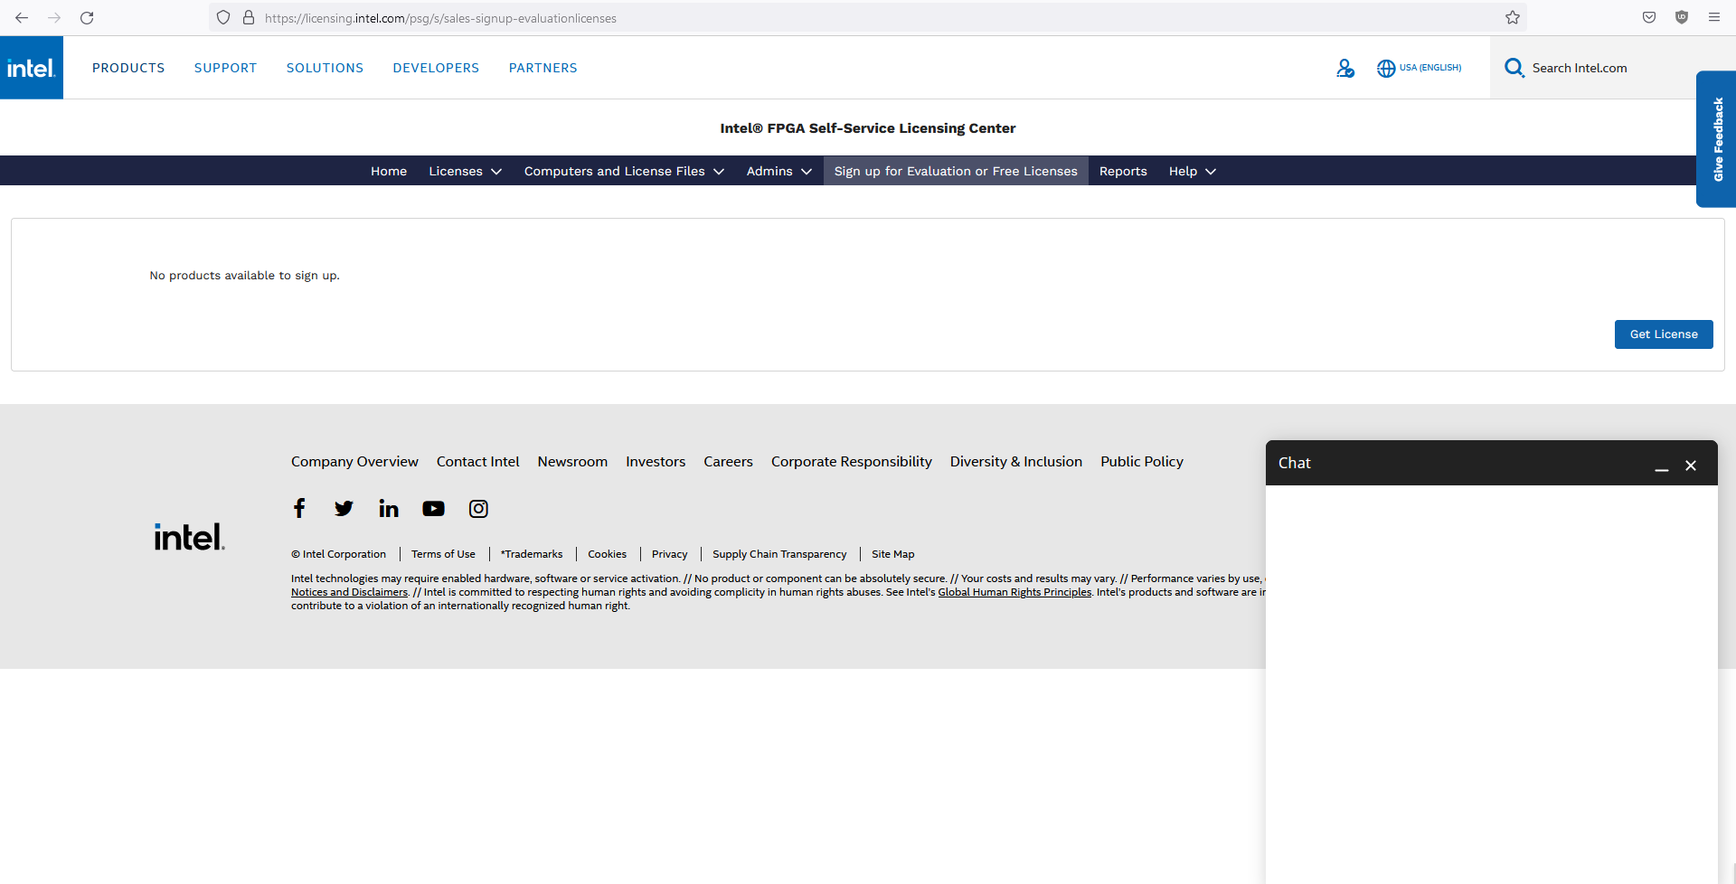Bookmark this page with the star icon
1736x884 pixels.
click(1513, 18)
